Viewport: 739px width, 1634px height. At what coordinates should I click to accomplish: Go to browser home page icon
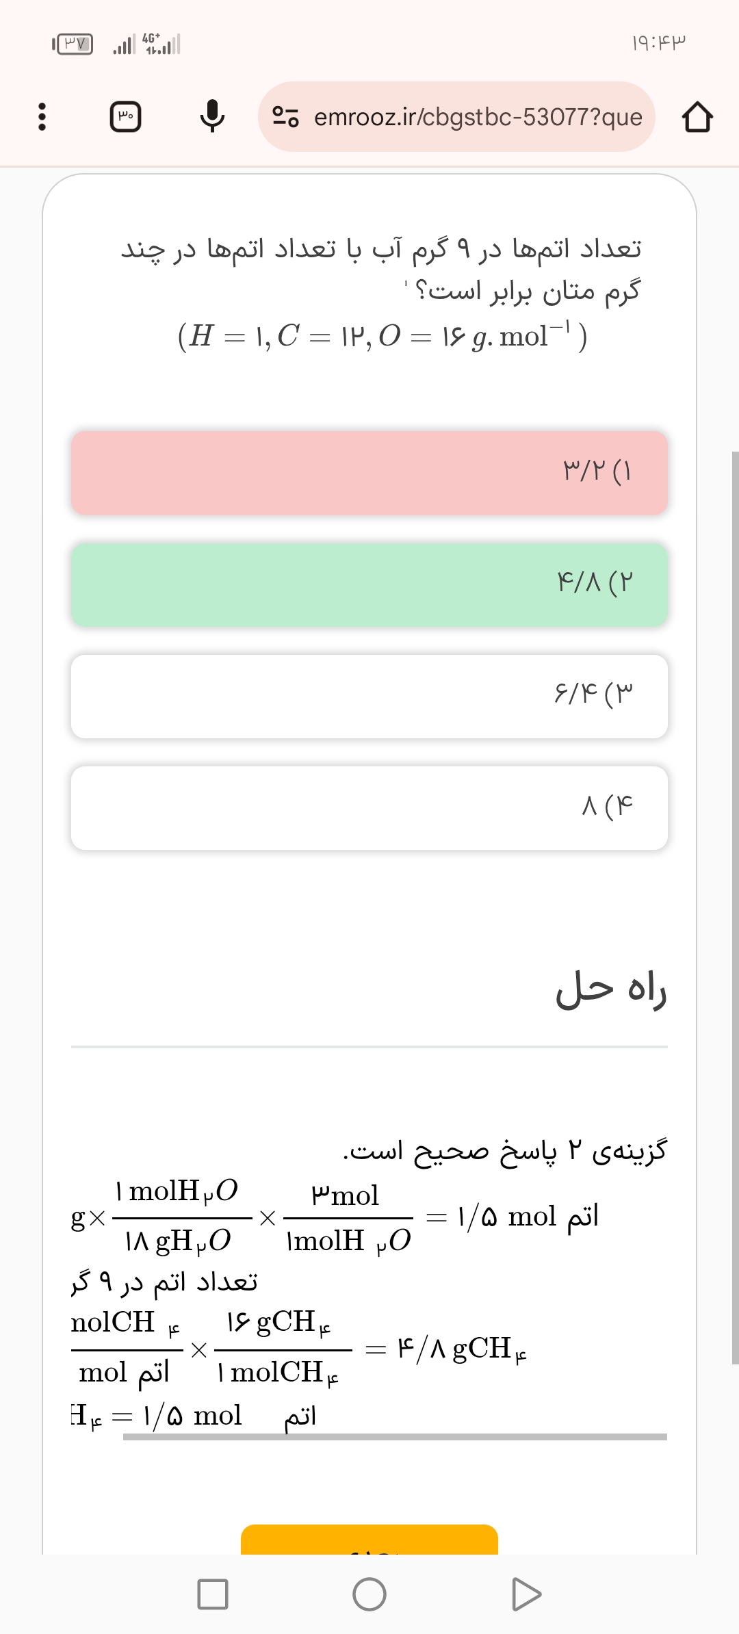pyautogui.click(x=697, y=117)
